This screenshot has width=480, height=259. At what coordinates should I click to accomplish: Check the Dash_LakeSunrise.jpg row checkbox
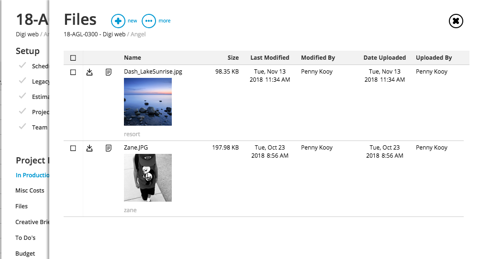pos(73,72)
